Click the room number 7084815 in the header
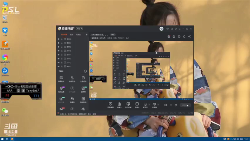 click(121, 38)
